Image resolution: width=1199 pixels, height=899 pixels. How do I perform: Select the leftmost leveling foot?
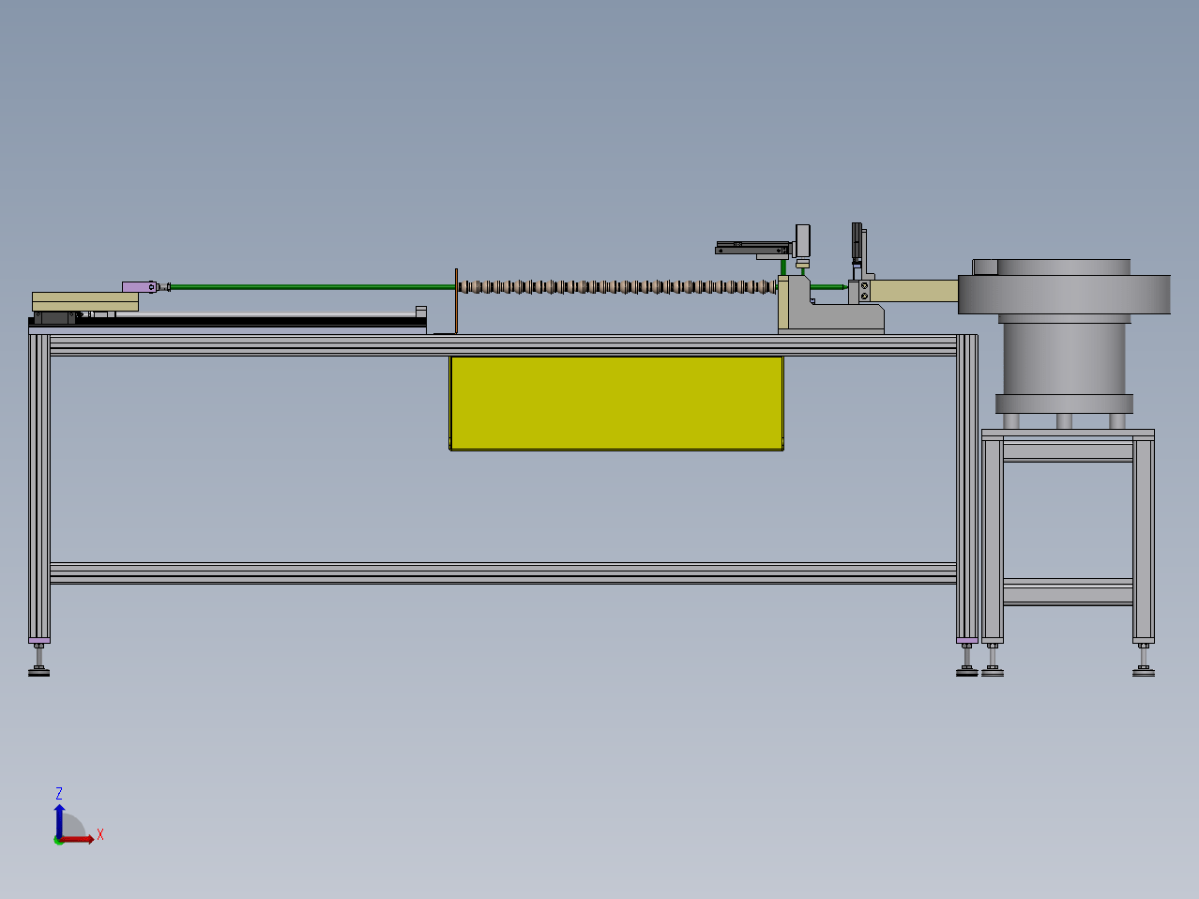[38, 661]
